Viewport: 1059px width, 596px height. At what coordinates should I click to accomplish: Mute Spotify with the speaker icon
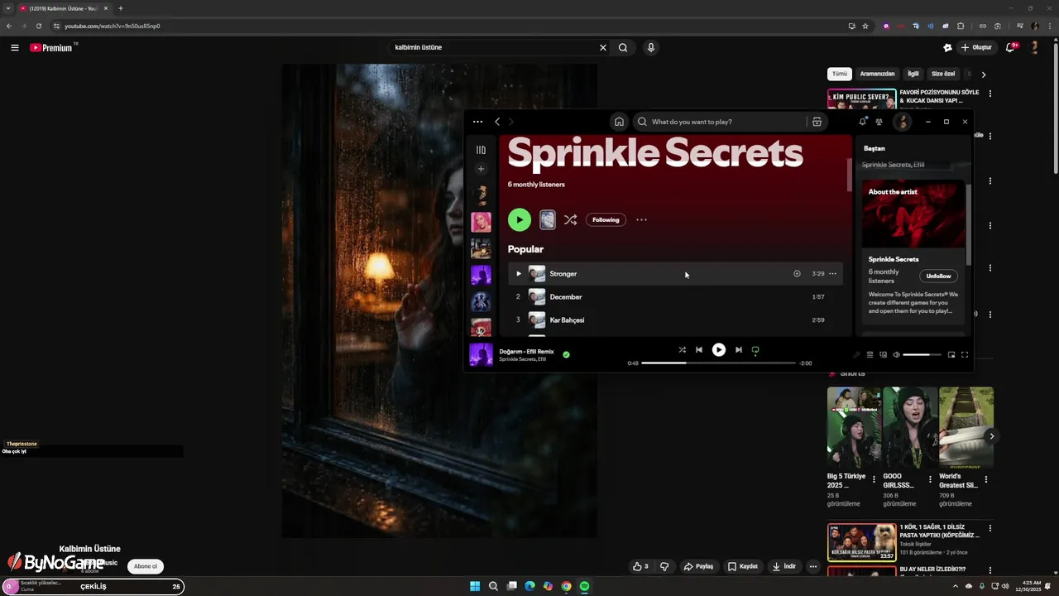point(896,354)
